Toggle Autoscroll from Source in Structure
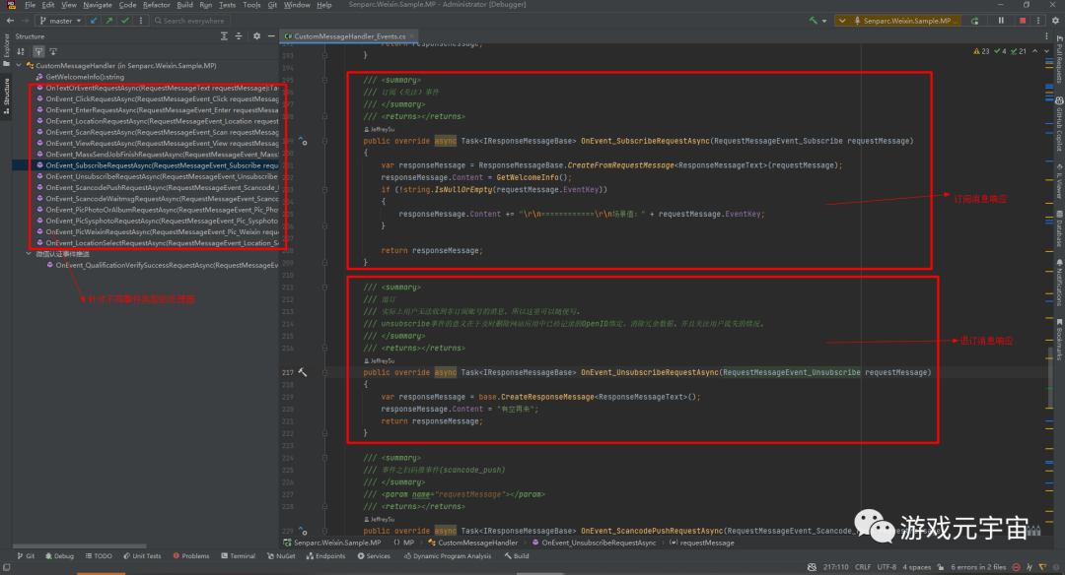Image resolution: width=1065 pixels, height=575 pixels. (53, 51)
